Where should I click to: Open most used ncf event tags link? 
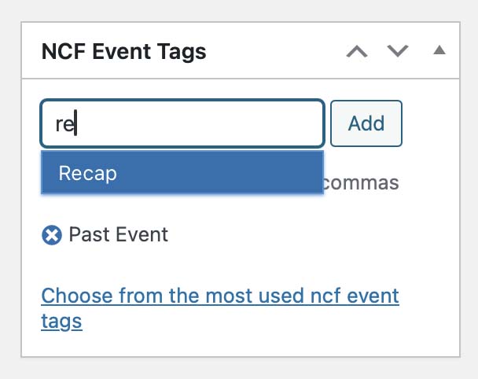click(x=220, y=308)
